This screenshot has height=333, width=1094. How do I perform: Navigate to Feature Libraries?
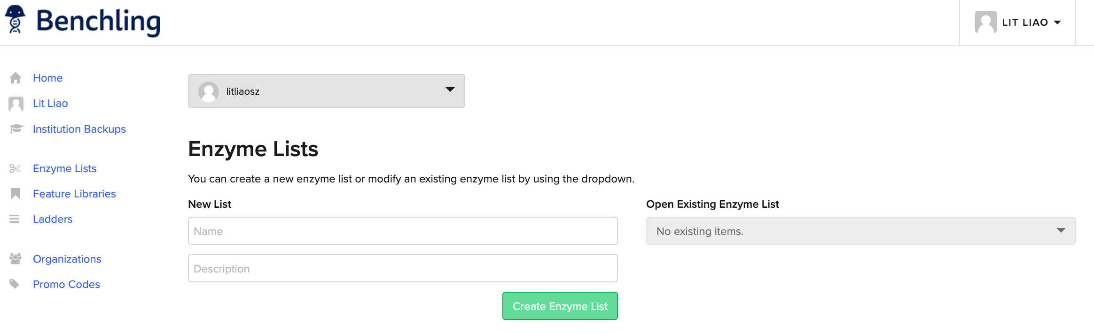[74, 194]
